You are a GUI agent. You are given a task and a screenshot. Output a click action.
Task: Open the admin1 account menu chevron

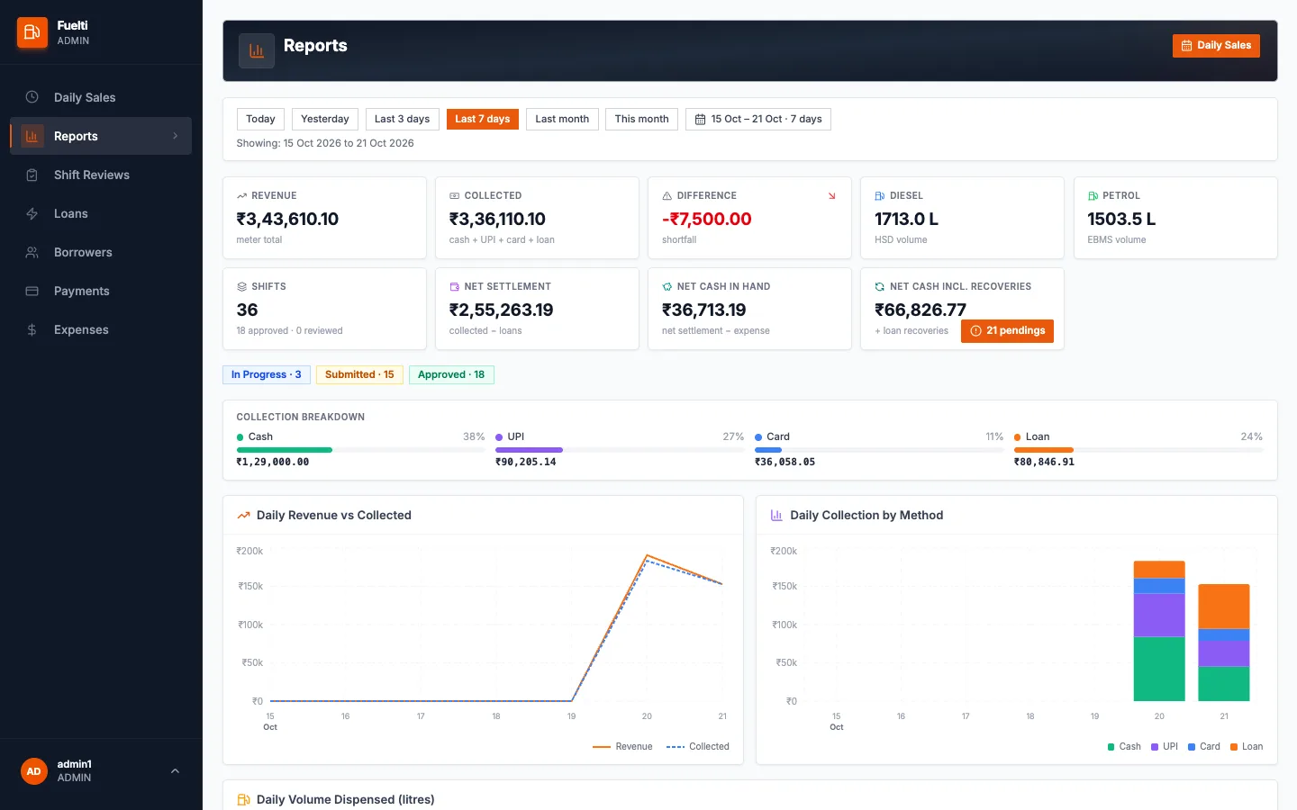[x=175, y=771]
